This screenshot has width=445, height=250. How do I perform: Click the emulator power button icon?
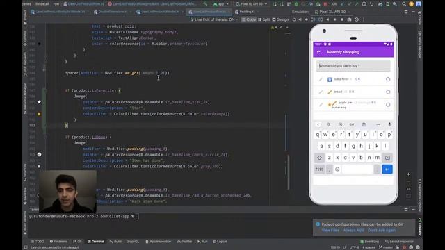point(294,19)
